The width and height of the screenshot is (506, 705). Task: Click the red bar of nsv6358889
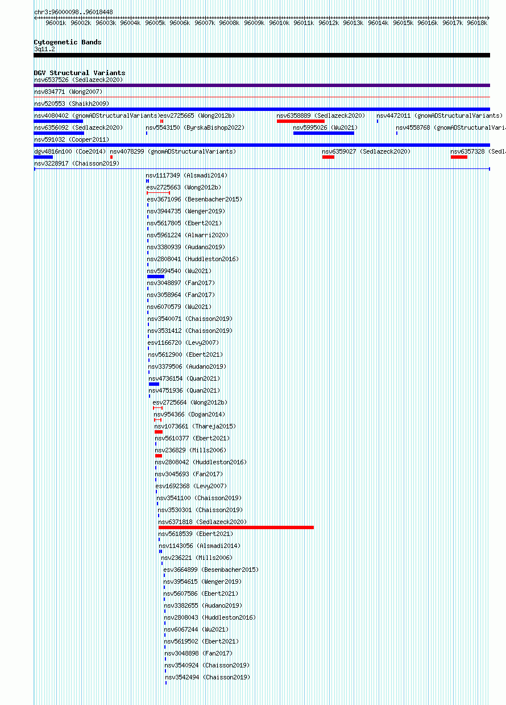point(301,121)
